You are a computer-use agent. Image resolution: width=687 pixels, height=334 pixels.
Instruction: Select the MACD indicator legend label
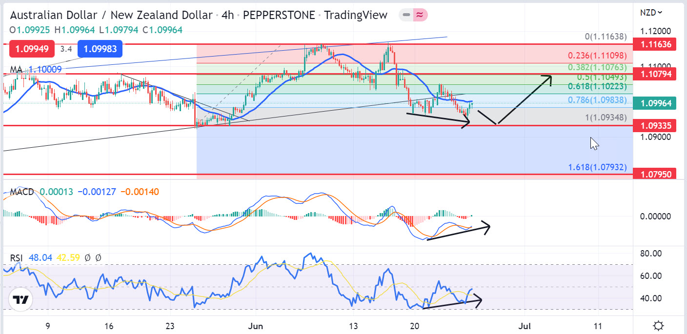[x=22, y=192]
